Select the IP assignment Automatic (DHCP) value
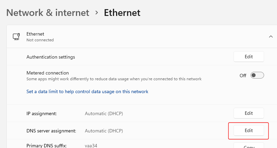Viewport: 277px width, 148px height. coord(104,113)
